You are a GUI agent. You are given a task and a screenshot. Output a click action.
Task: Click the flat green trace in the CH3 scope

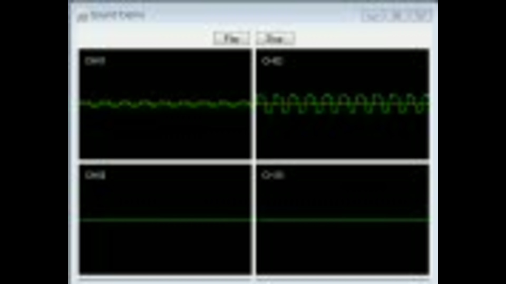point(165,220)
